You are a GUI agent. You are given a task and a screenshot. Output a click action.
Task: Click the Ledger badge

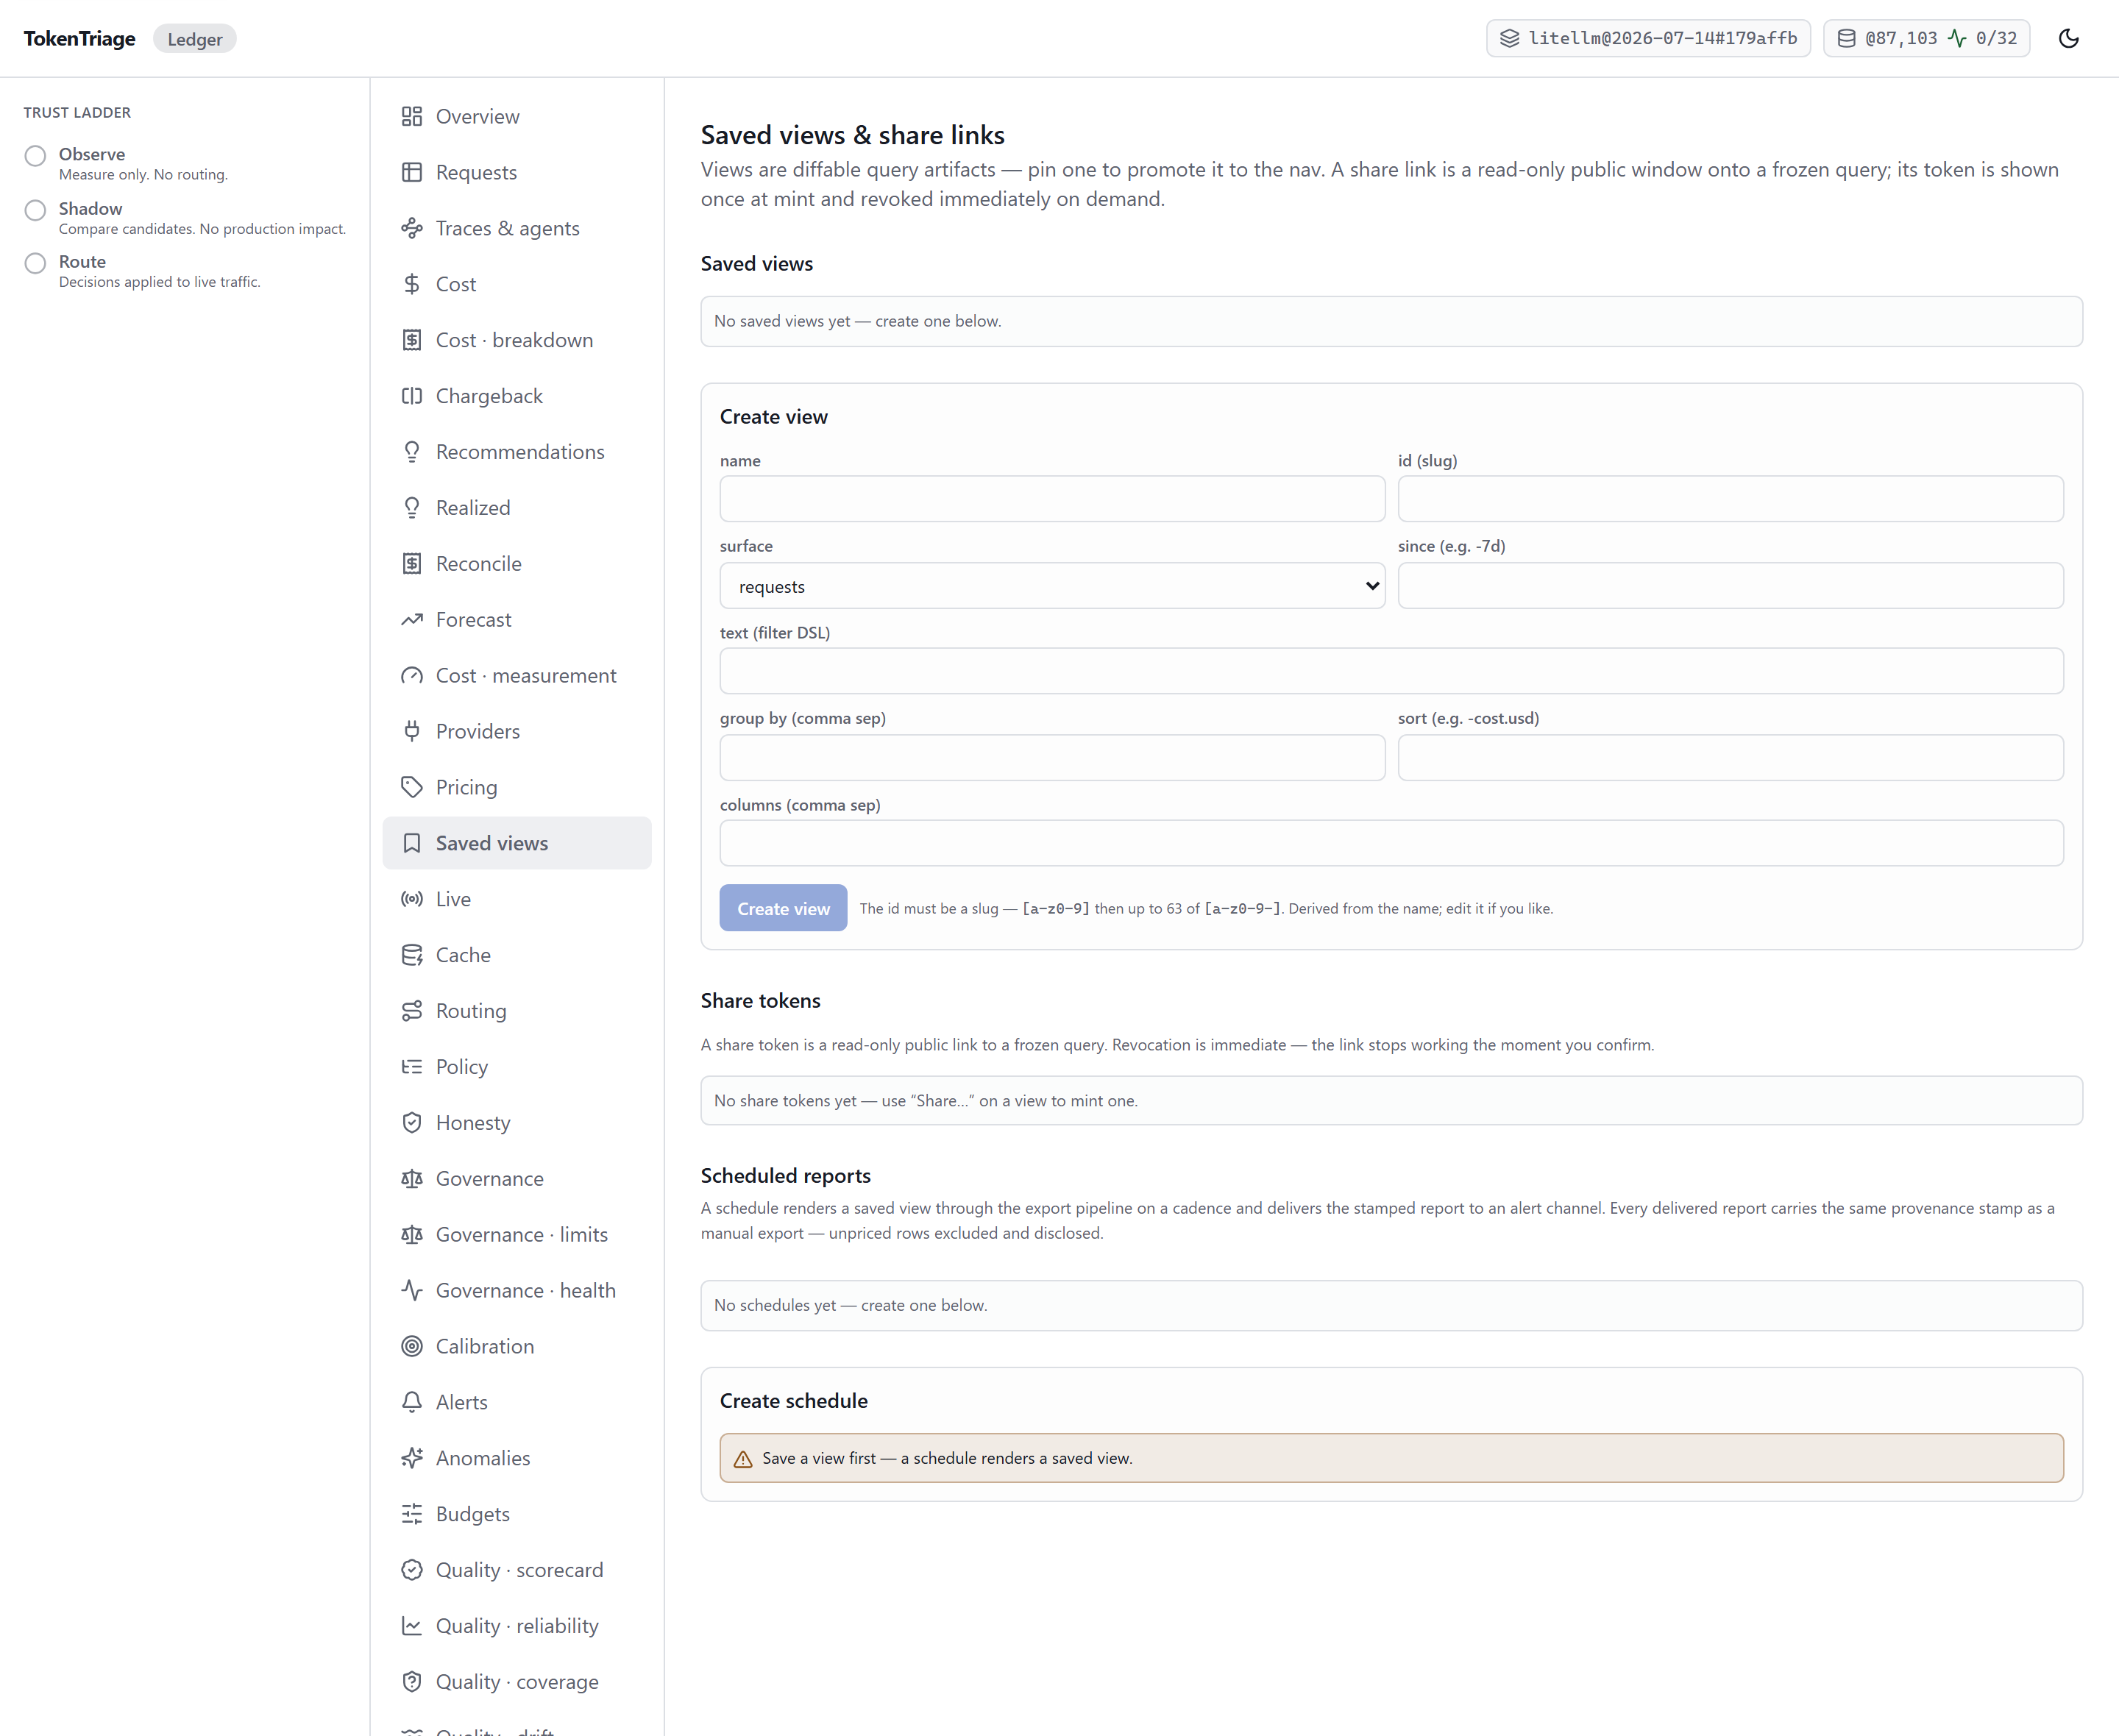195,39
